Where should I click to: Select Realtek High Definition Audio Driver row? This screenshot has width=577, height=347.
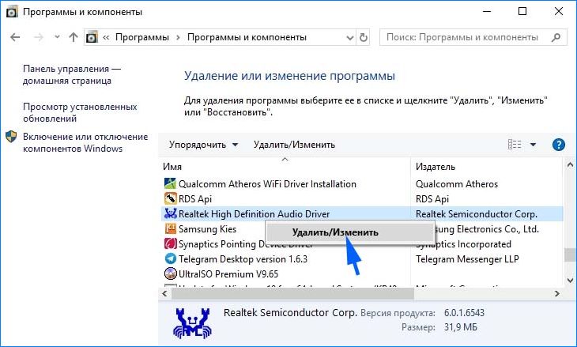point(362,213)
